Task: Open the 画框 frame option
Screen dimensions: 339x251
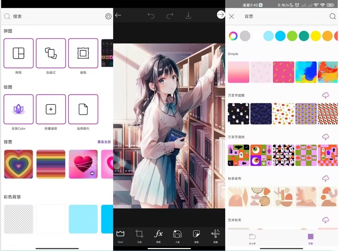Action: [83, 53]
